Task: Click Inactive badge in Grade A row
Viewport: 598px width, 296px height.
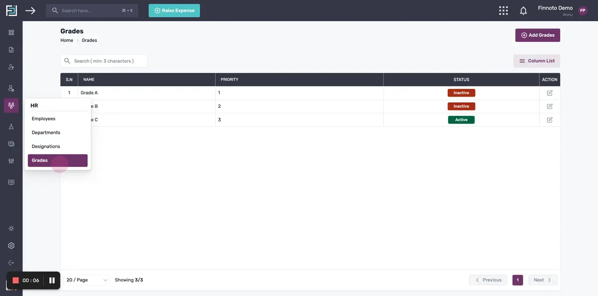Action: pos(461,93)
